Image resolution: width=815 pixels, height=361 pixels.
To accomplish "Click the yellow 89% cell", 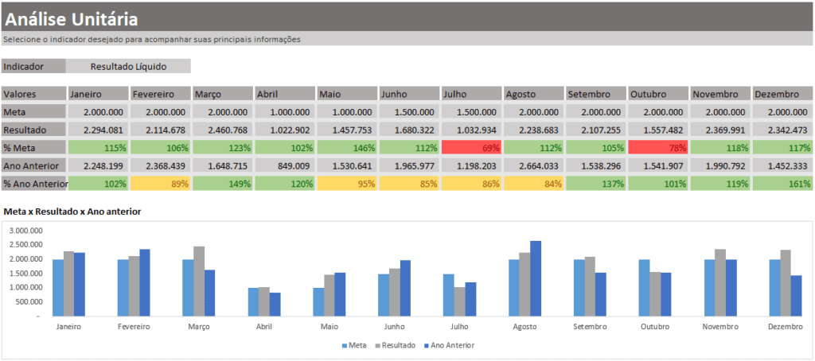I will tap(161, 184).
